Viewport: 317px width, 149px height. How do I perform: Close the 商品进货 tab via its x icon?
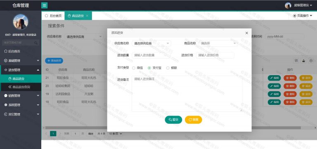coord(87,16)
